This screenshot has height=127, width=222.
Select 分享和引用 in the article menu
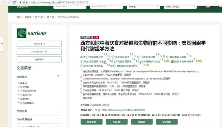pos(26,95)
